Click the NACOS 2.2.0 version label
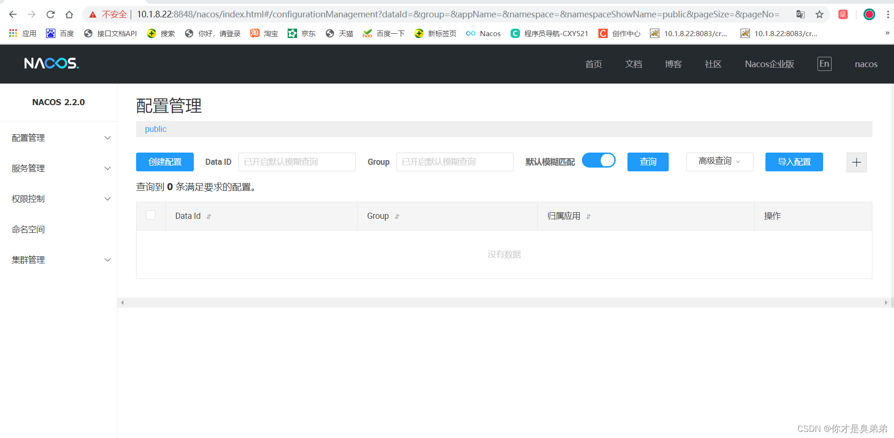The width and height of the screenshot is (894, 438). pyautogui.click(x=59, y=102)
